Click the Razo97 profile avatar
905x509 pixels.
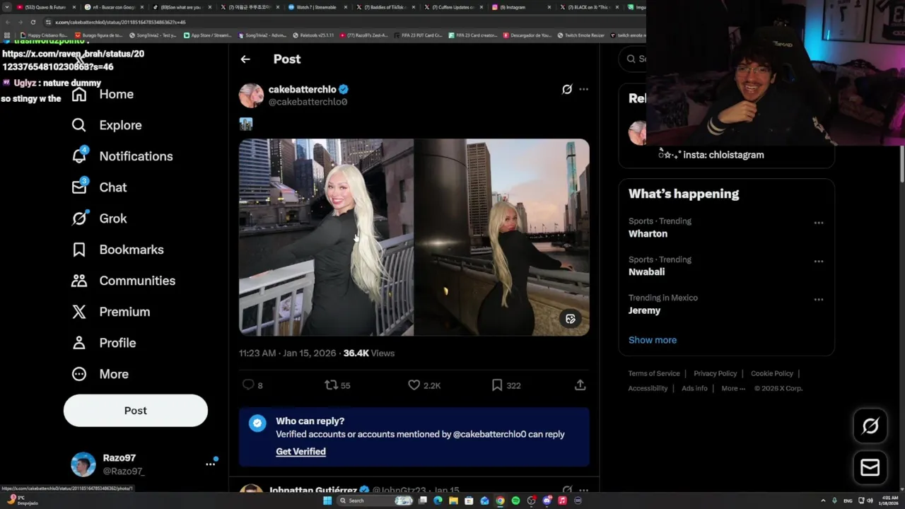coord(83,464)
